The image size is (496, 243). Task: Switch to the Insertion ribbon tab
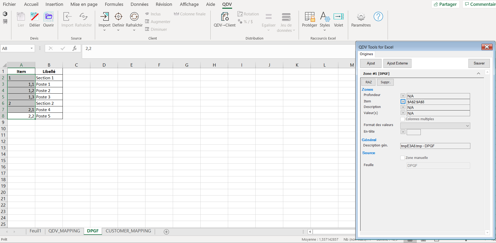[x=54, y=4]
